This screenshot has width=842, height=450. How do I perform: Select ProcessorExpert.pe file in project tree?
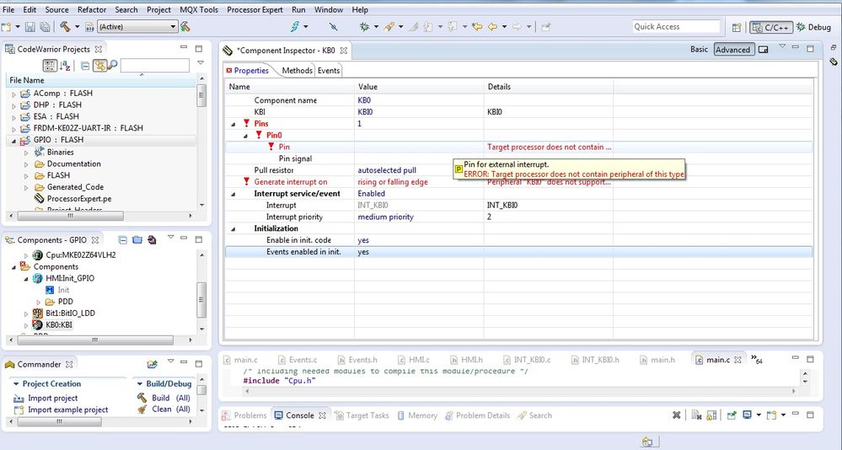79,199
